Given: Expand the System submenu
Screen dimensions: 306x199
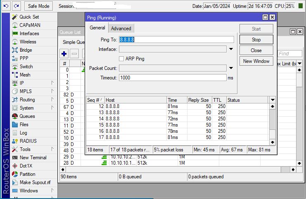Looking at the screenshot, I should click(x=52, y=108).
